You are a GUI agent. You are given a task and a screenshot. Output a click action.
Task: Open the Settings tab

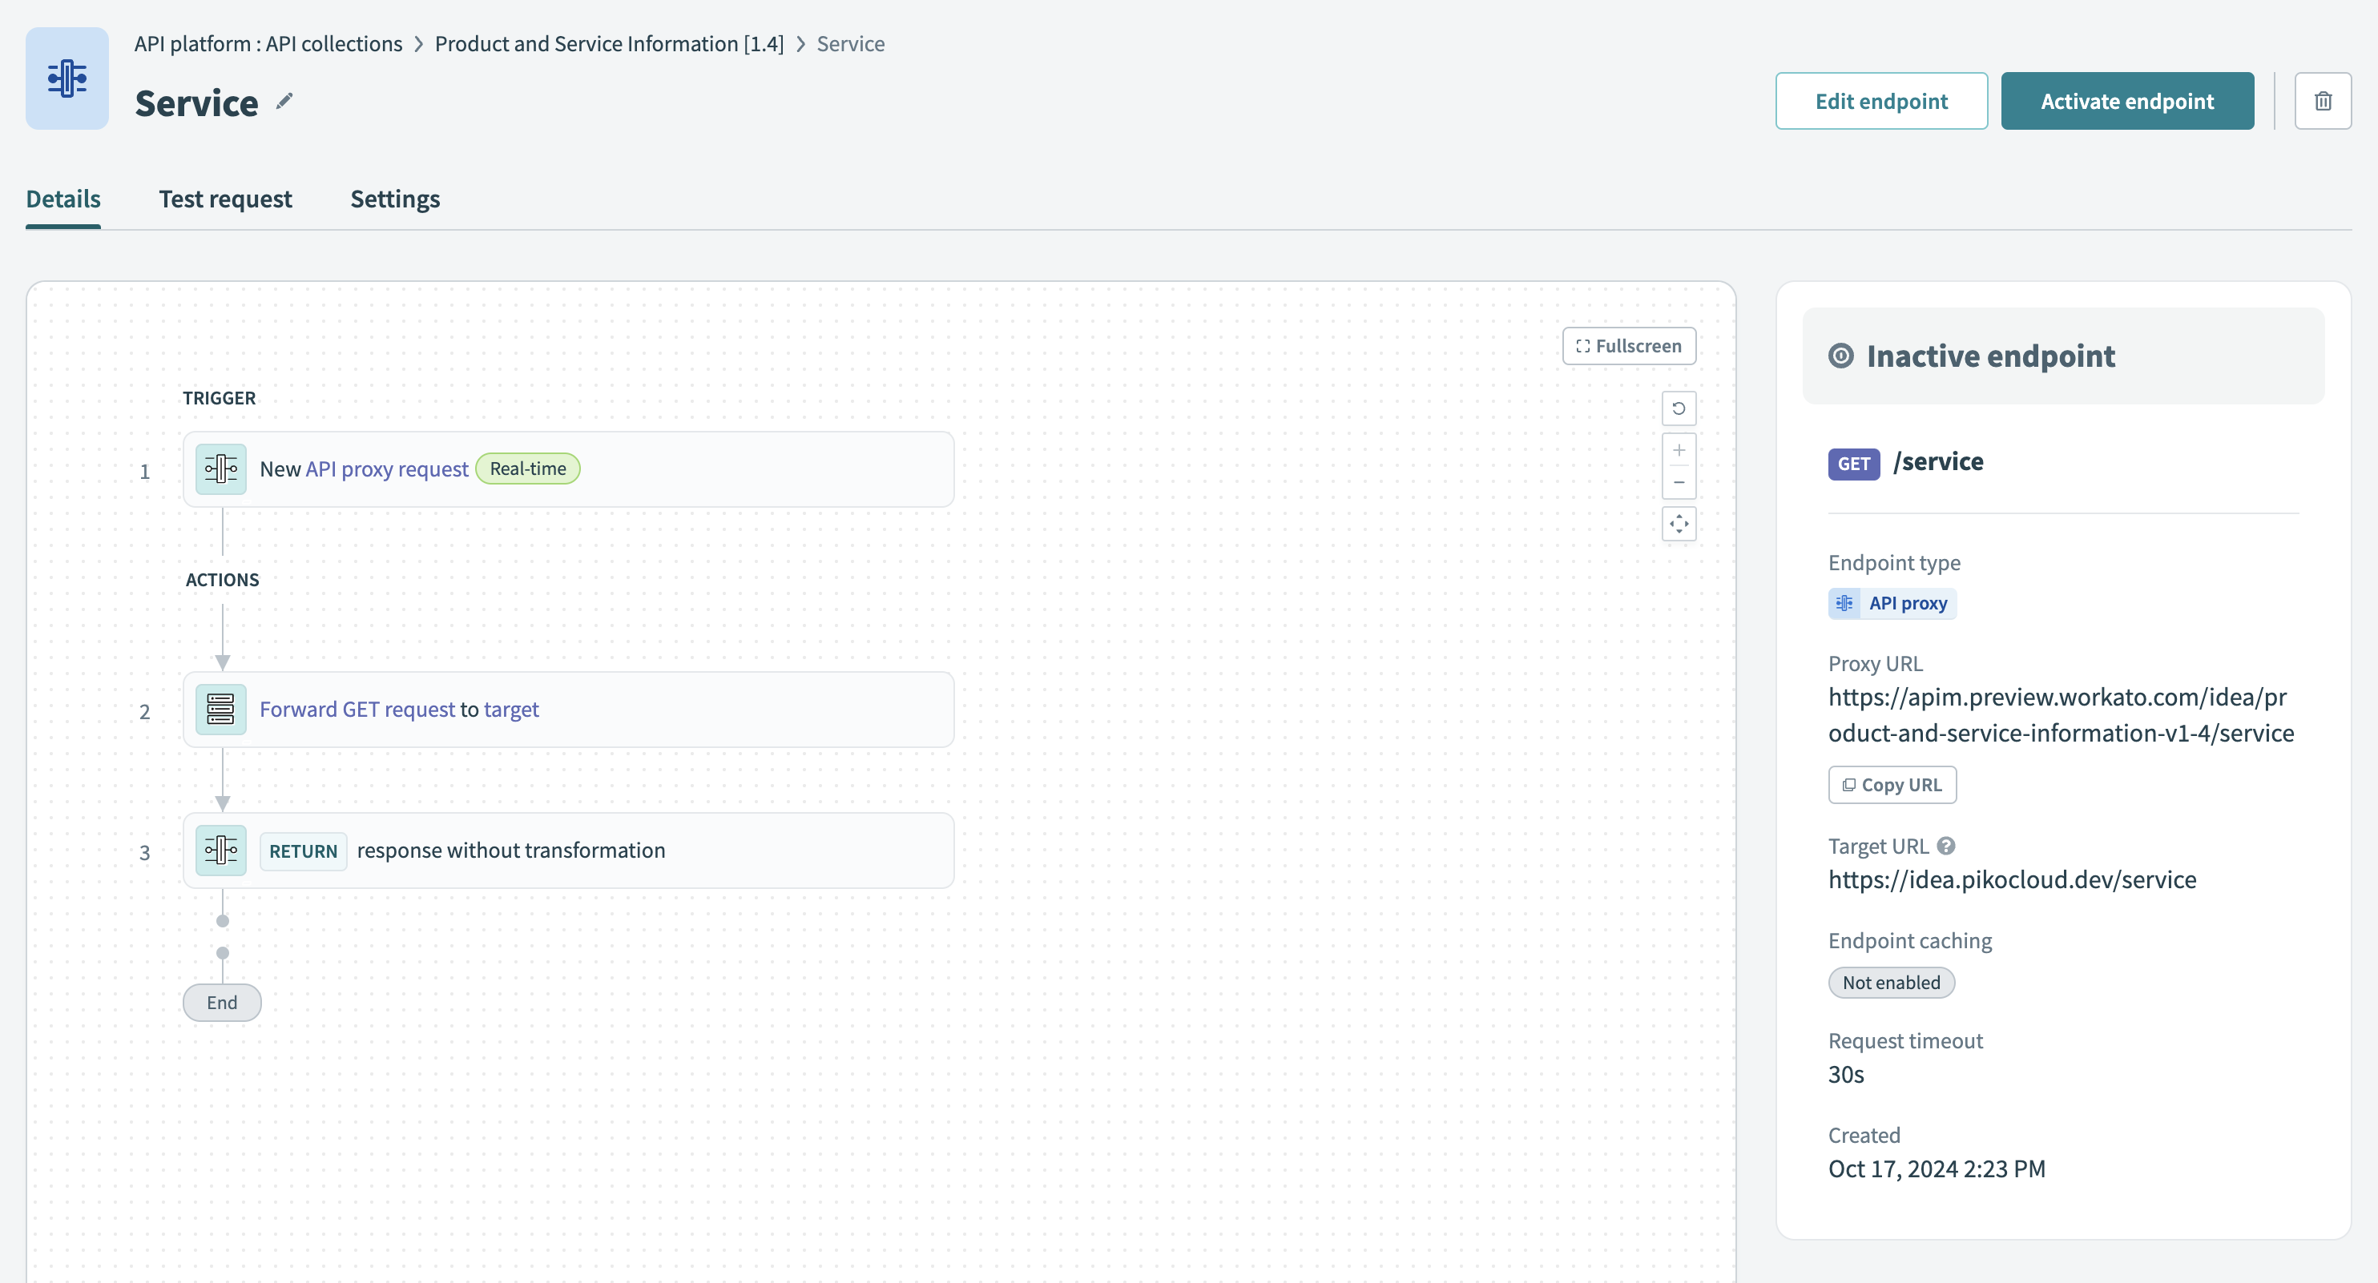click(395, 199)
